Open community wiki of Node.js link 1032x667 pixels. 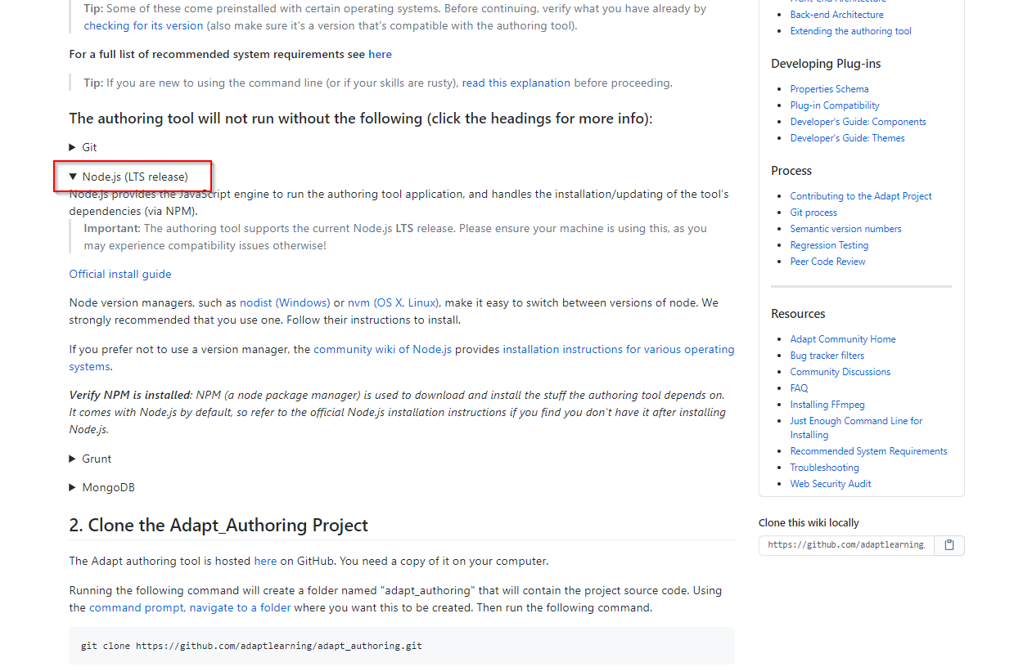(x=382, y=349)
